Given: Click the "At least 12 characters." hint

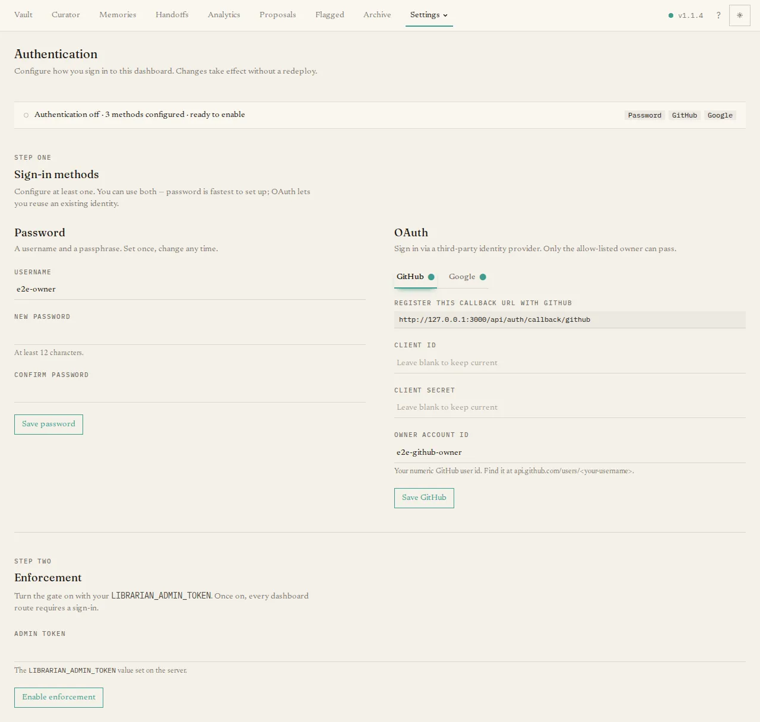Looking at the screenshot, I should pyautogui.click(x=49, y=353).
